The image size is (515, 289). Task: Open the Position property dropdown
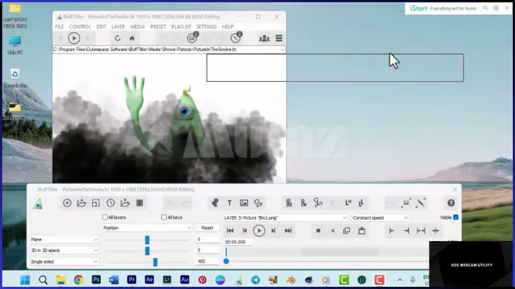(147, 228)
